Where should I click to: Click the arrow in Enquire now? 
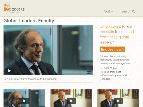(123, 49)
